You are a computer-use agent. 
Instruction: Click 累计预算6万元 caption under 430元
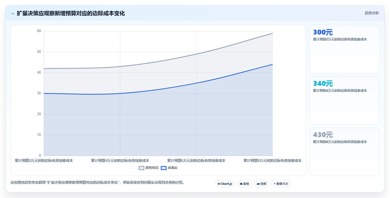click(340, 142)
